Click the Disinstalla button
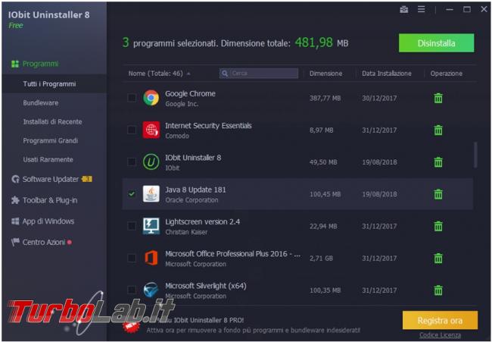The width and height of the screenshot is (492, 342). (x=436, y=43)
